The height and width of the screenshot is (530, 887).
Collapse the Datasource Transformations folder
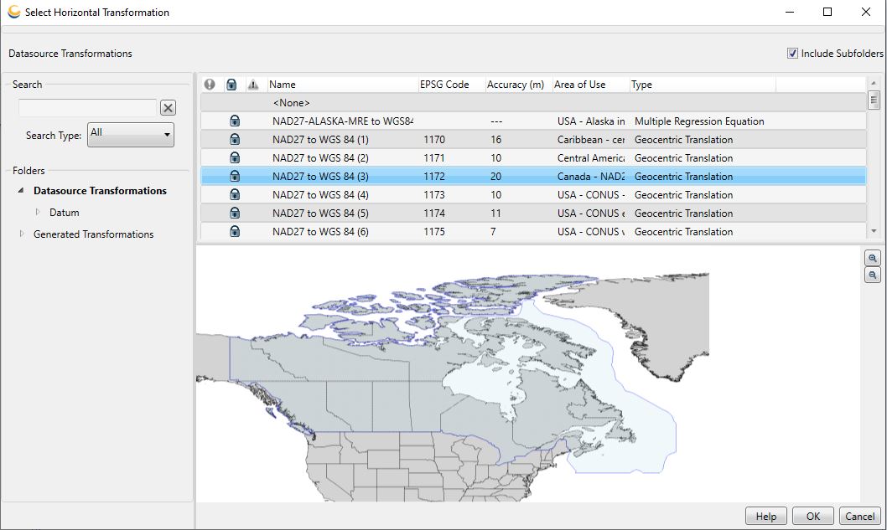point(21,190)
